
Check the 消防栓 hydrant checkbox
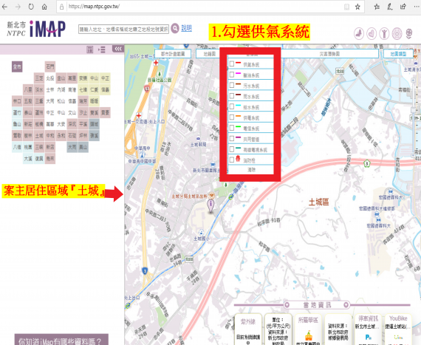232,160
